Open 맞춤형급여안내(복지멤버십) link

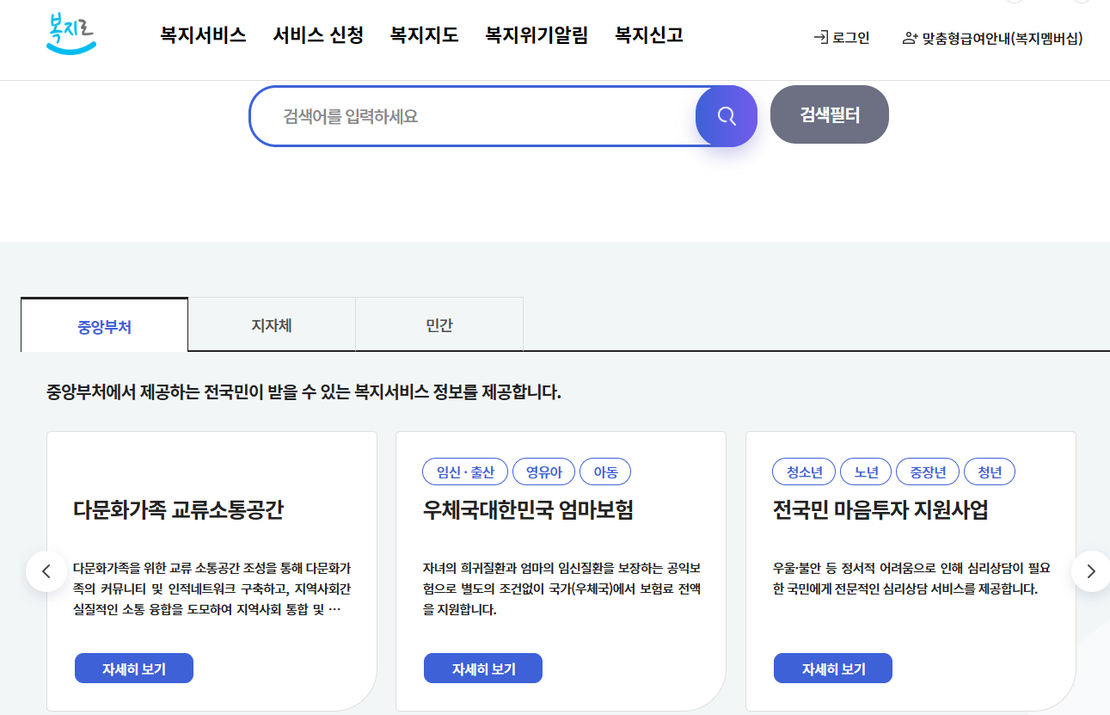[992, 38]
